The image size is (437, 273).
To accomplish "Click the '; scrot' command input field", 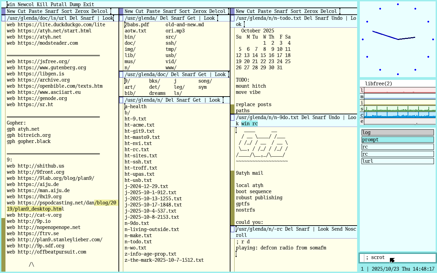I will coord(399,258).
